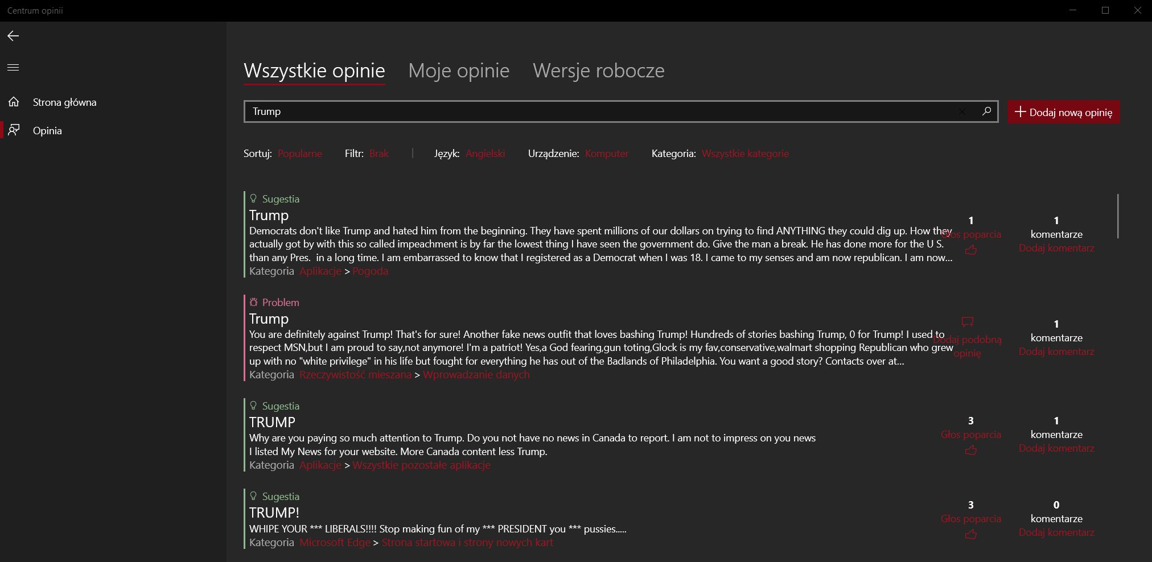Open Strona startowa i strony nowych kart link
Viewport: 1152px width, 562px height.
tap(467, 543)
